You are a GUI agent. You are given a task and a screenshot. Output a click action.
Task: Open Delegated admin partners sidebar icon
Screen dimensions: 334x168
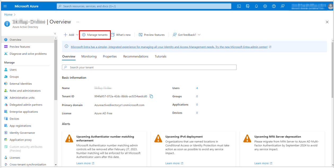(x=6, y=105)
